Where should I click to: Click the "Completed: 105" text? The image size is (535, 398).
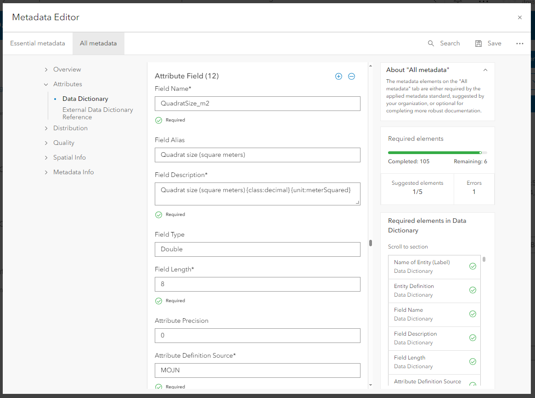409,161
